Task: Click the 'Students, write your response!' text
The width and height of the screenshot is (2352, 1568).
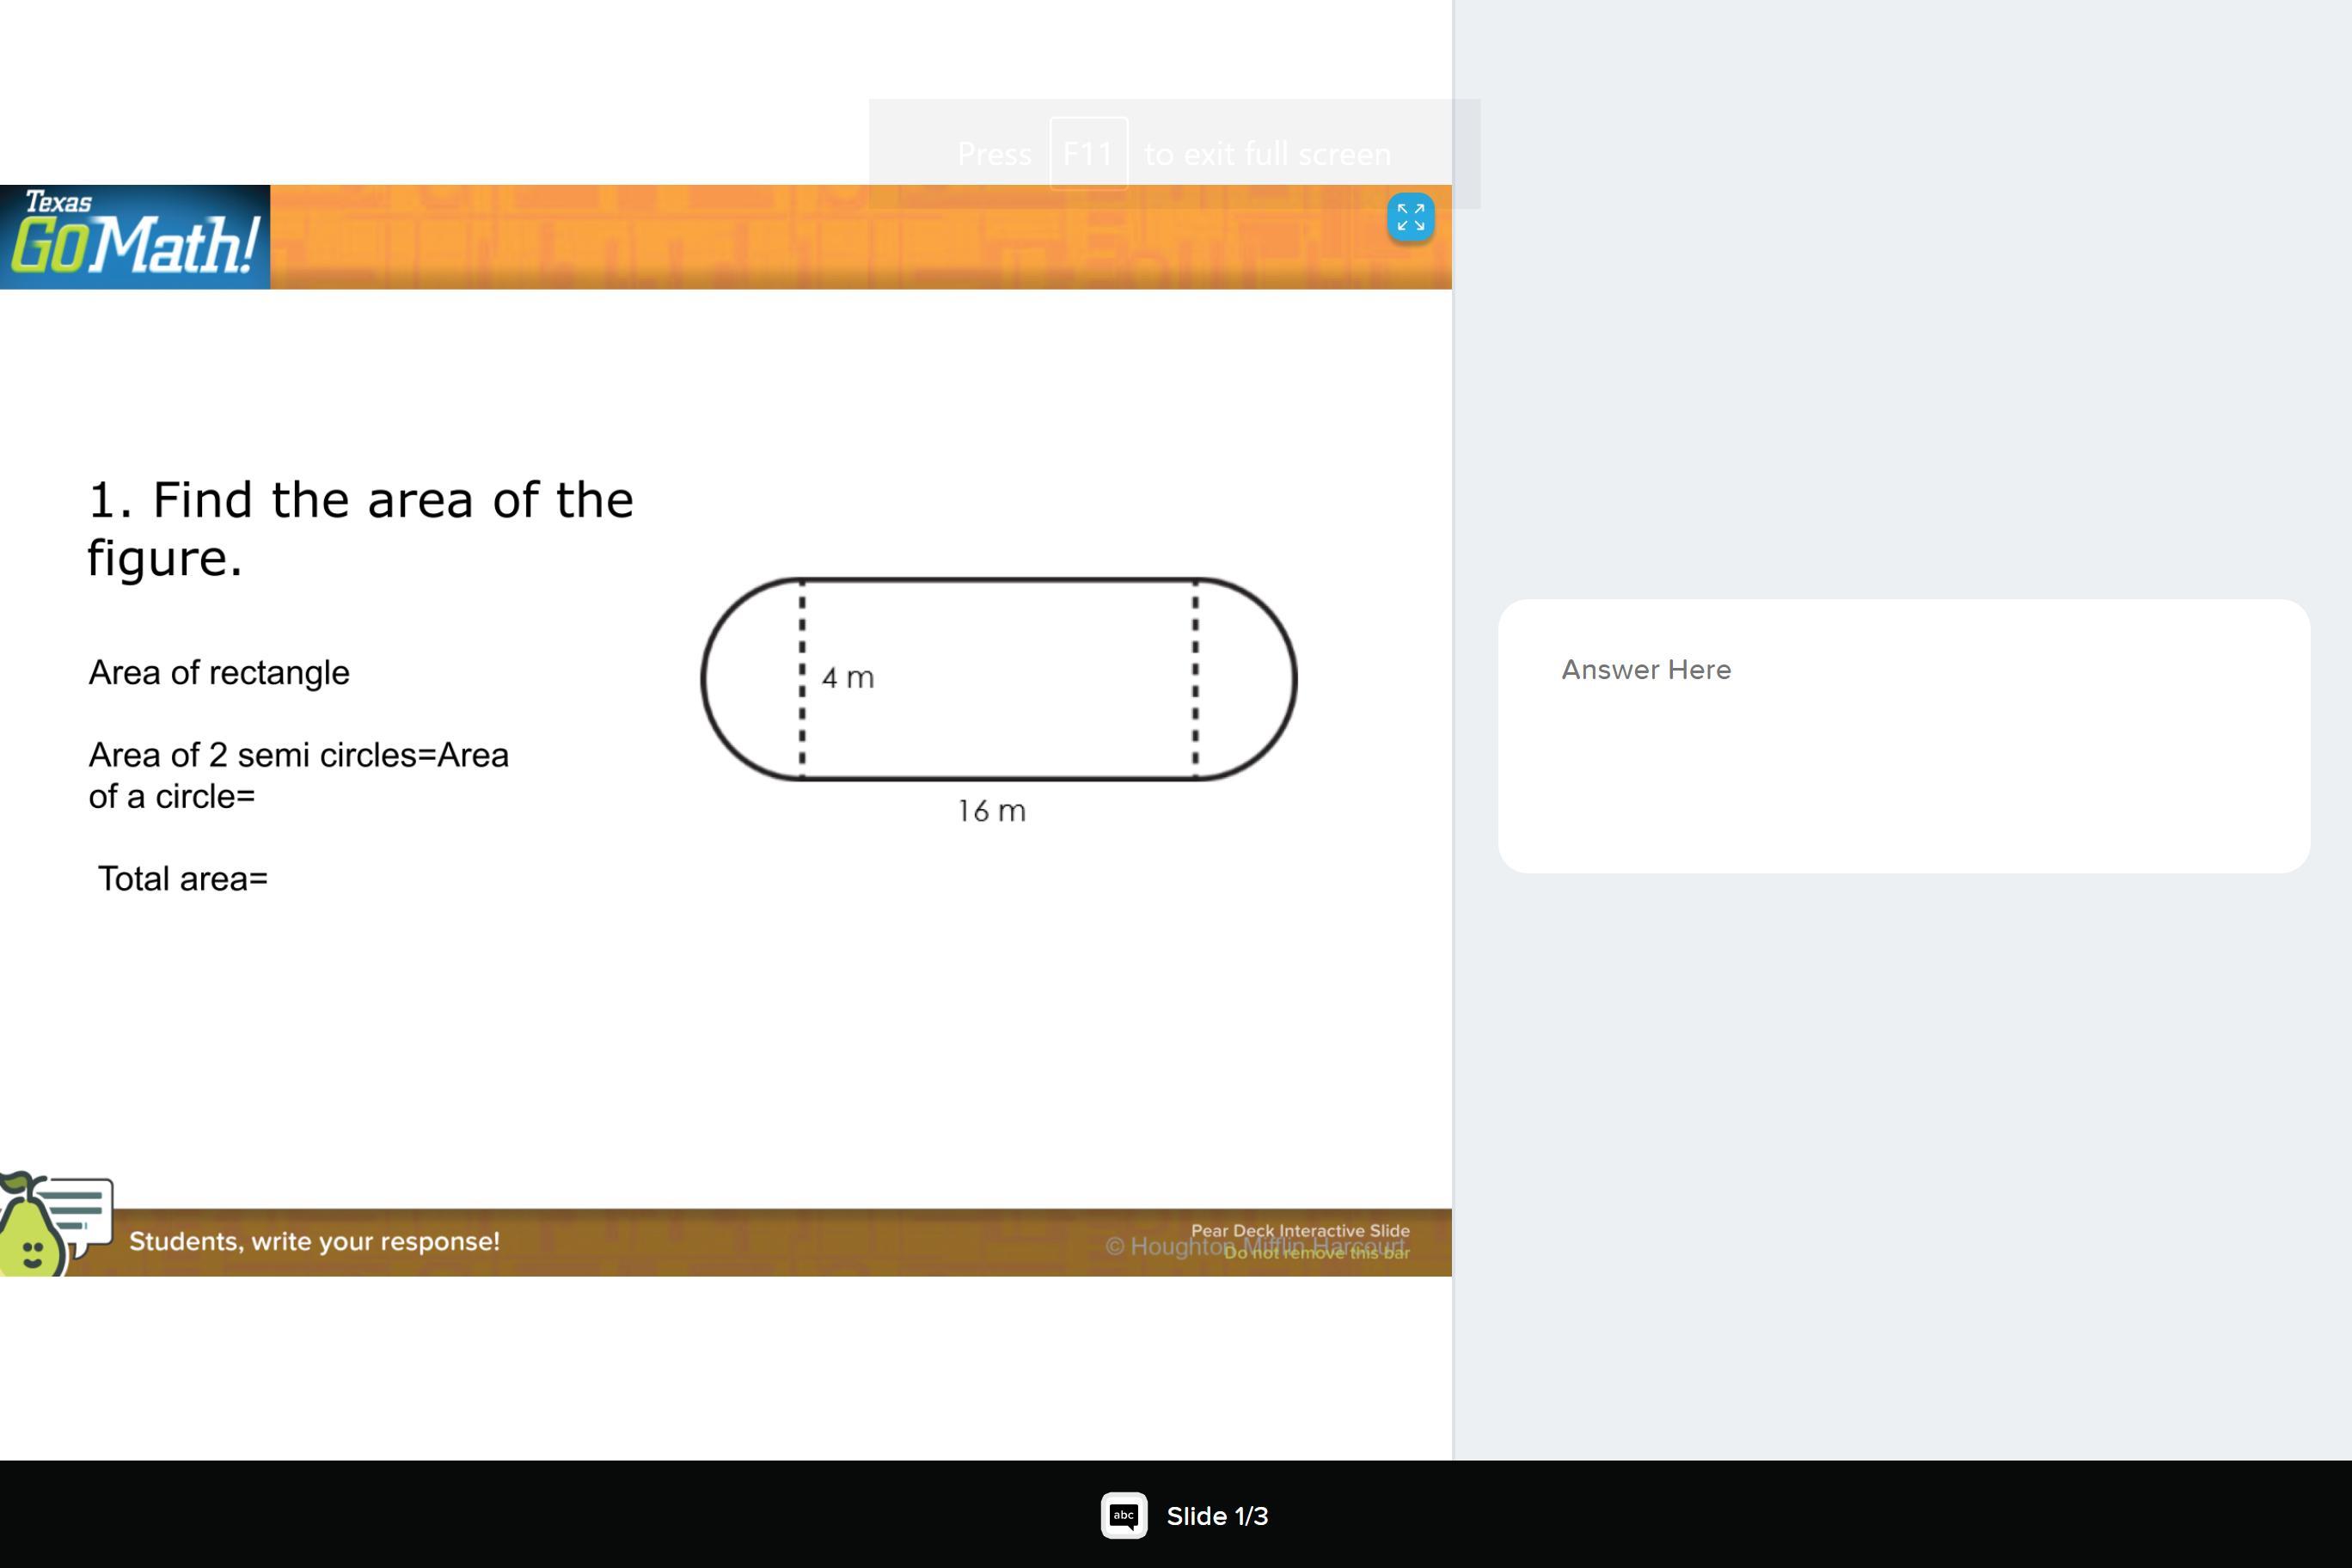Action: 314,1241
